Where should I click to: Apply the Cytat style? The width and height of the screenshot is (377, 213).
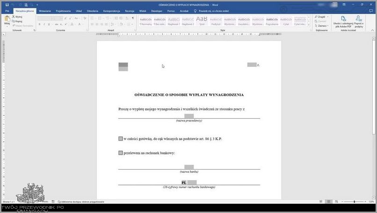tap(286, 21)
